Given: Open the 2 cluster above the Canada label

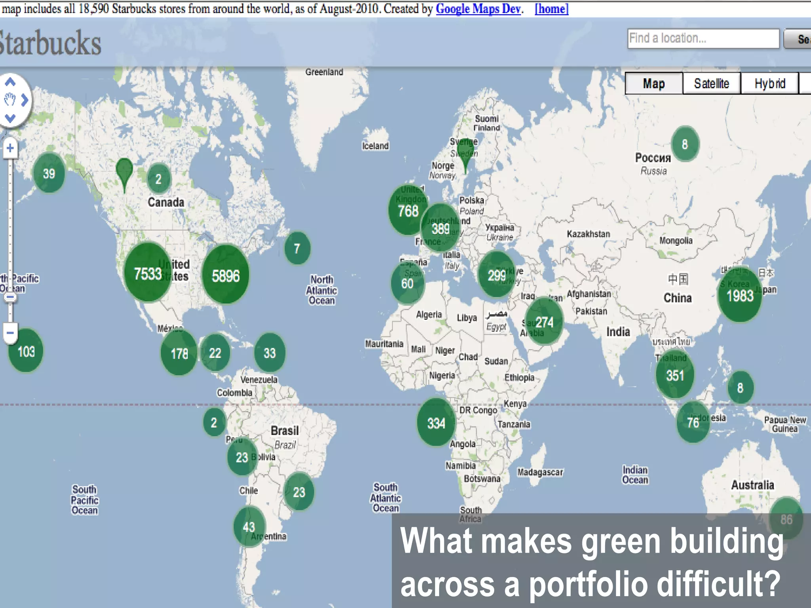Looking at the screenshot, I should [158, 179].
